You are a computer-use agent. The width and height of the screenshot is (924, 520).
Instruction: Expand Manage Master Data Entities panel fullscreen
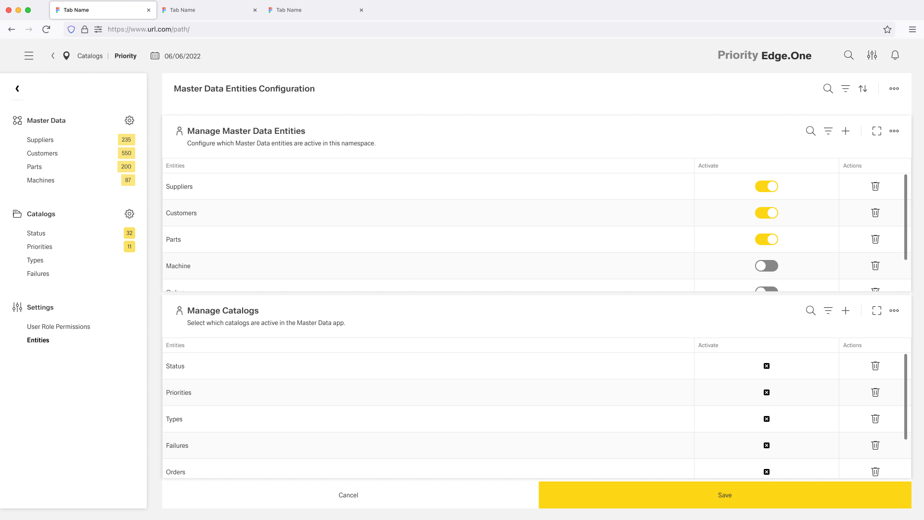(x=877, y=131)
